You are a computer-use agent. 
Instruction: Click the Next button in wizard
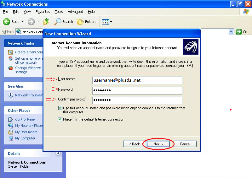(x=158, y=144)
